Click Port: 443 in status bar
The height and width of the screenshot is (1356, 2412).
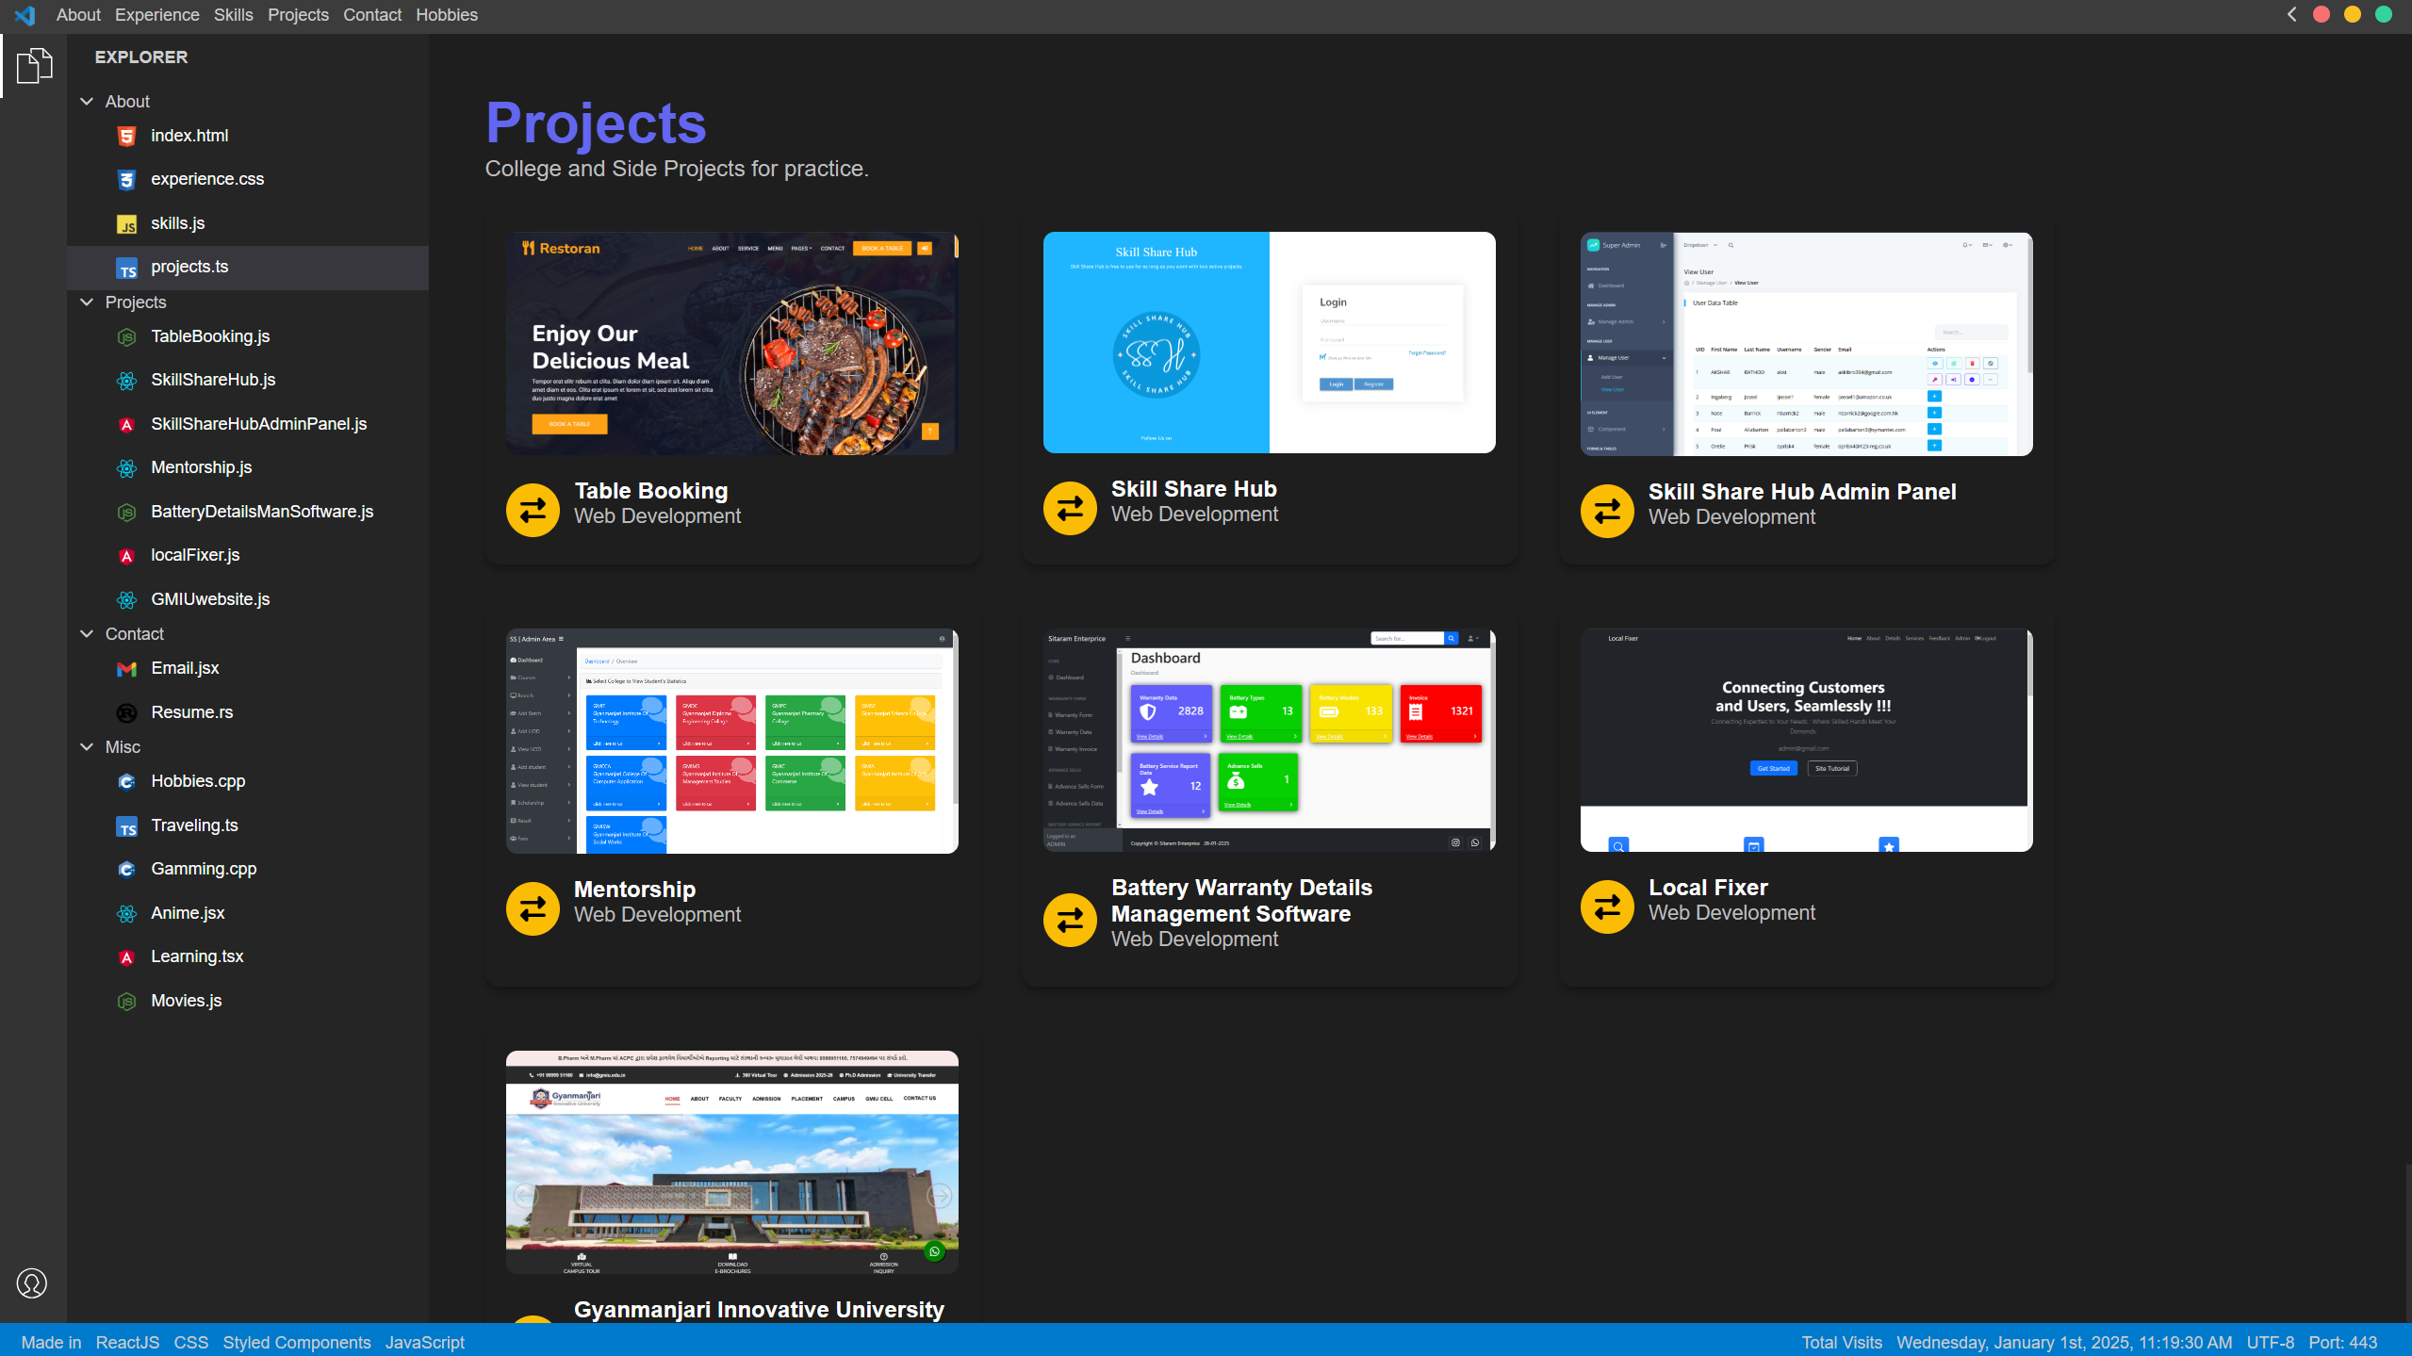[x=2343, y=1343]
